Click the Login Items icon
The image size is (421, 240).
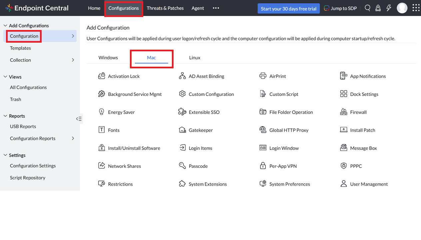point(182,148)
